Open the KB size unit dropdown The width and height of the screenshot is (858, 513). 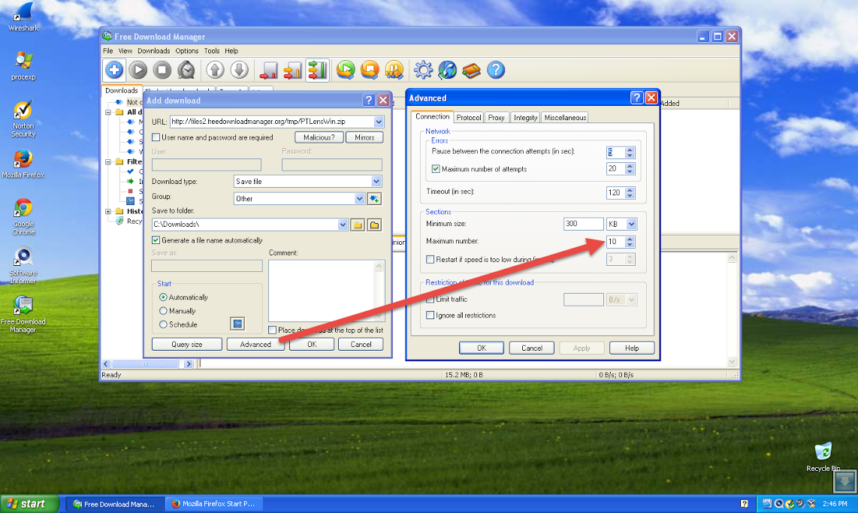click(x=631, y=224)
